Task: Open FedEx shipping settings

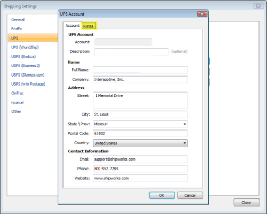Action: (x=17, y=29)
